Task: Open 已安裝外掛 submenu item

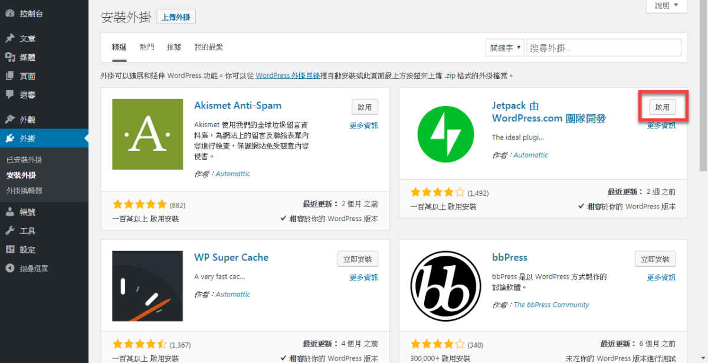Action: (24, 160)
